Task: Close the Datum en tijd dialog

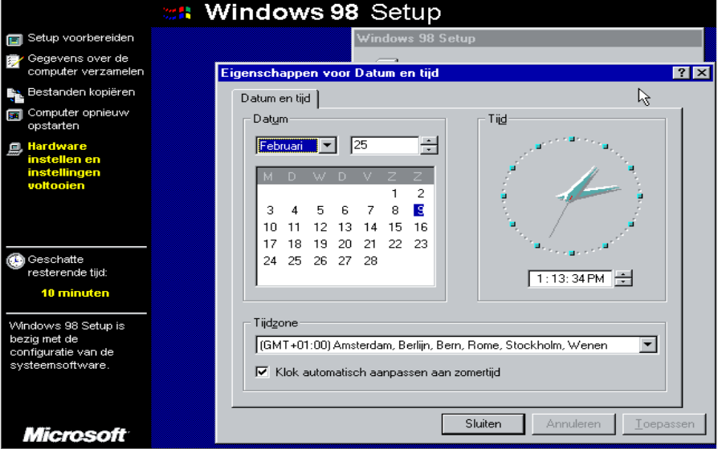Action: click(702, 73)
